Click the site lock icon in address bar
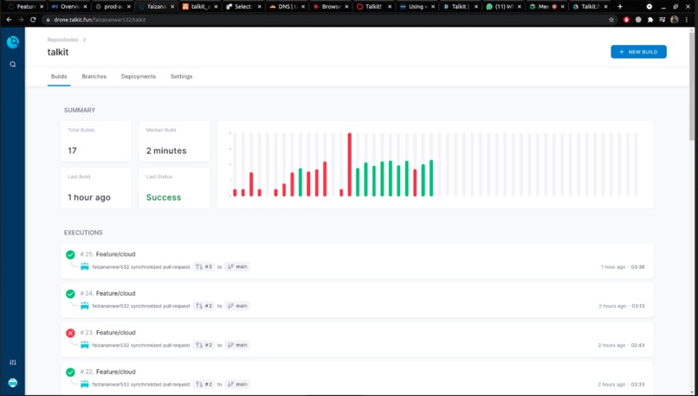The image size is (698, 396). pos(48,20)
